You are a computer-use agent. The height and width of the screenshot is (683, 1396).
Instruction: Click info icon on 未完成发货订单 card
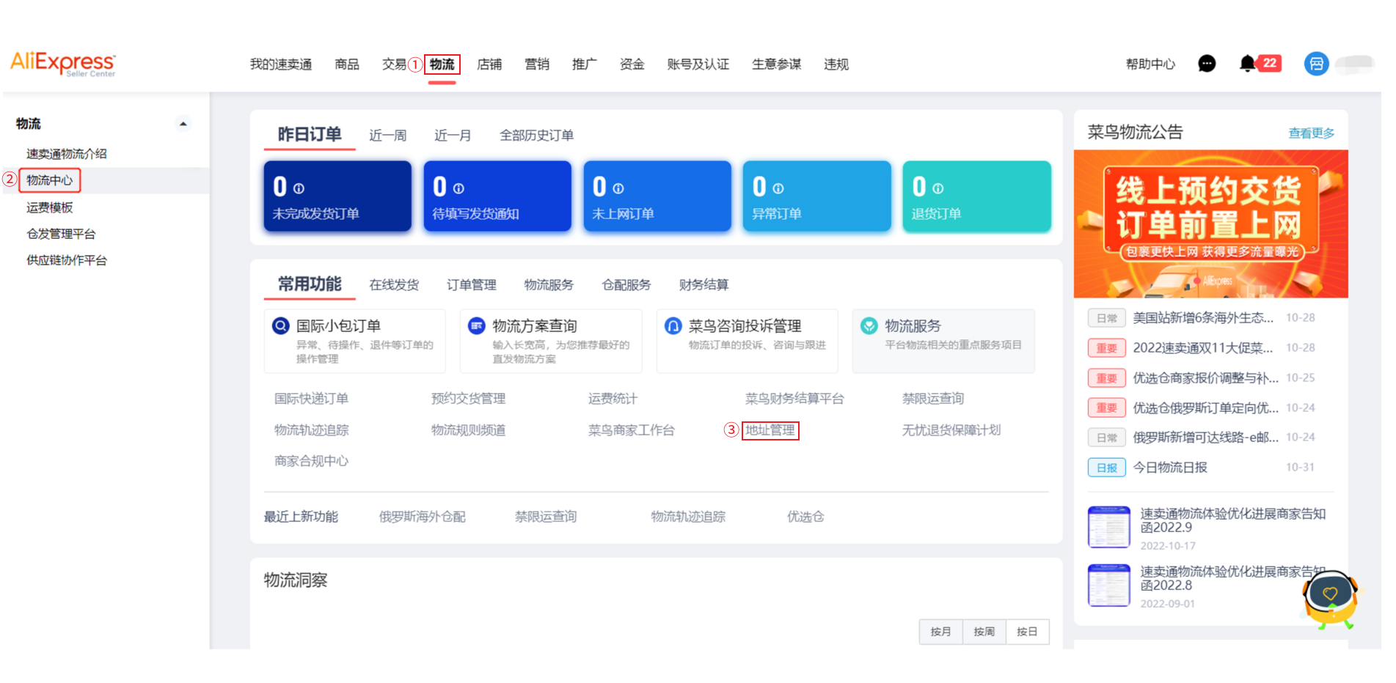[x=299, y=188]
